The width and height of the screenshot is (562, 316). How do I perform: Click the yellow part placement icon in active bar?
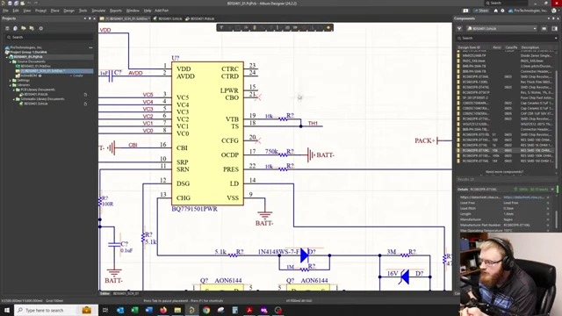255,27
